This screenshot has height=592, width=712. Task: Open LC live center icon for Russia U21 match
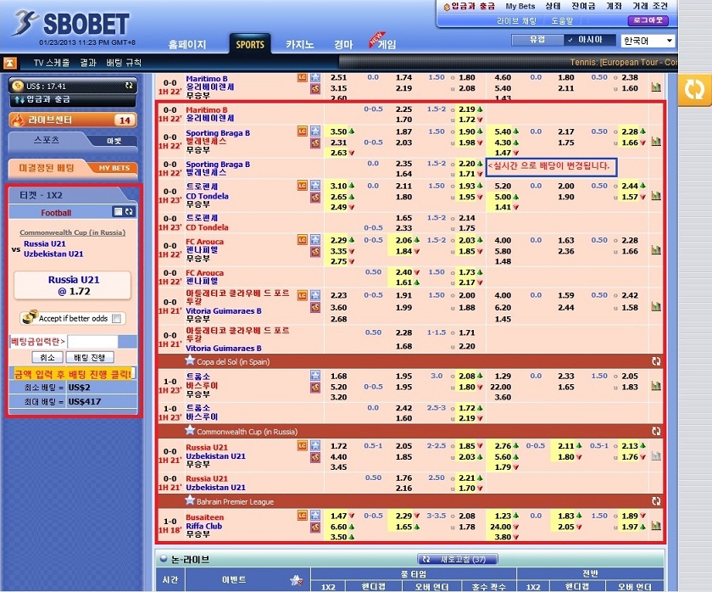(x=303, y=446)
